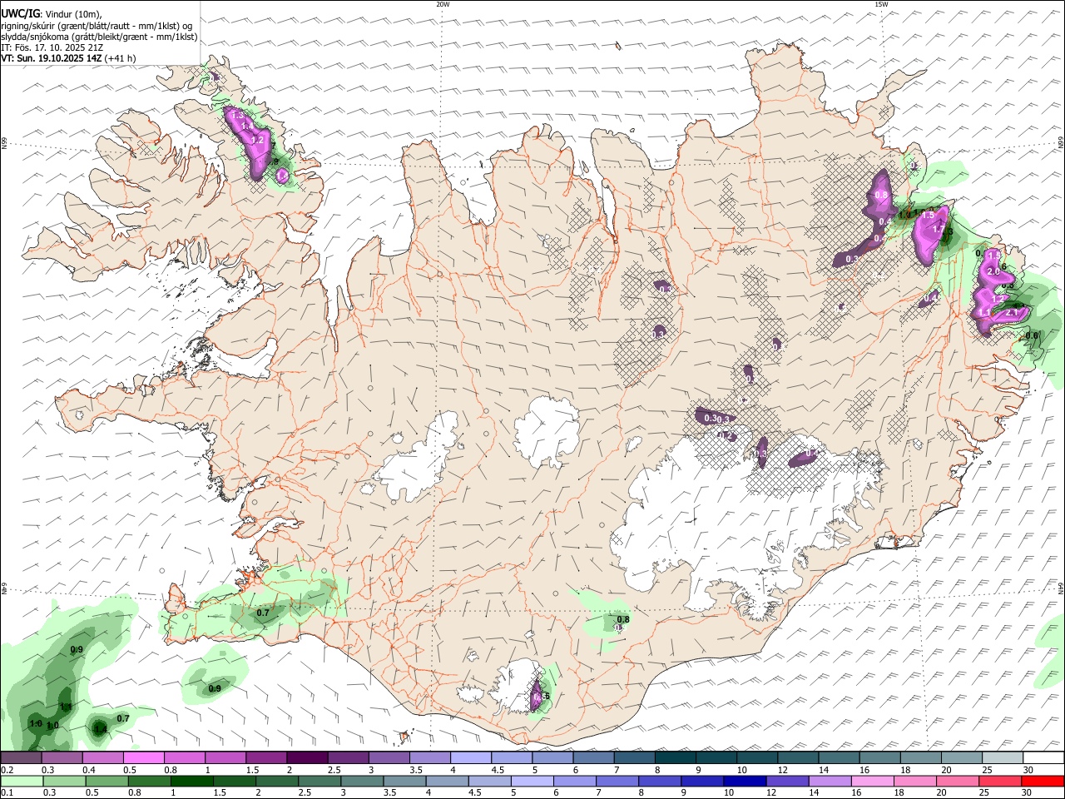Choose the deep blue 10 mm rain swatch
1065x799 pixels.
coord(745,781)
